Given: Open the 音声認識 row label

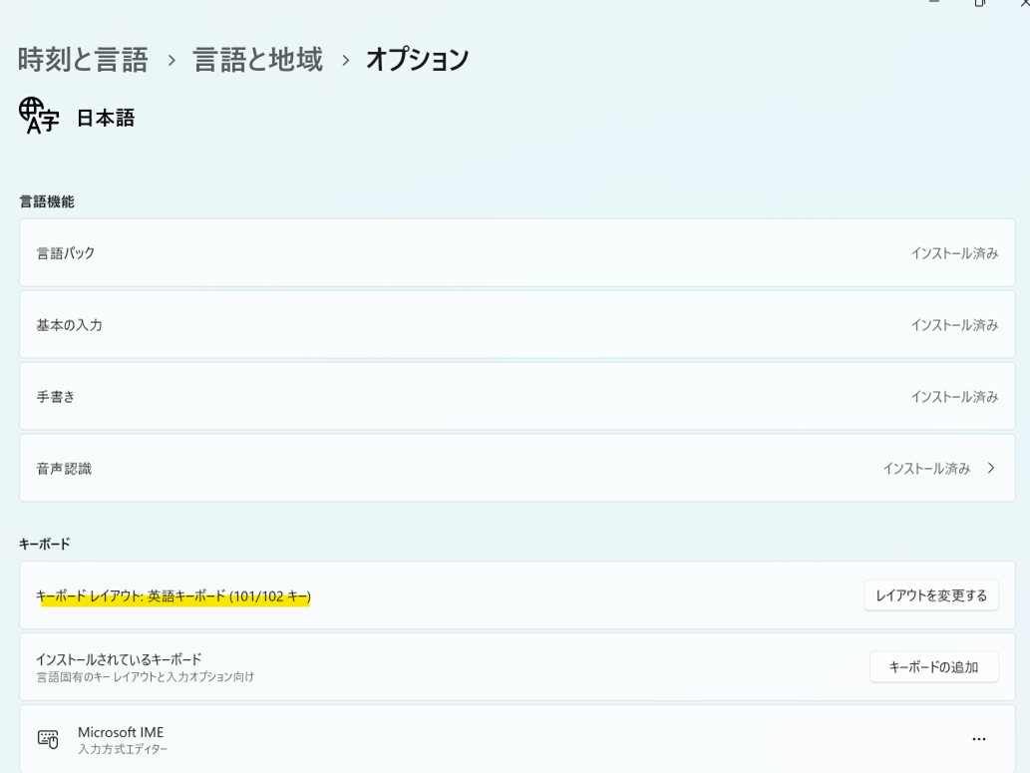Looking at the screenshot, I should (64, 469).
